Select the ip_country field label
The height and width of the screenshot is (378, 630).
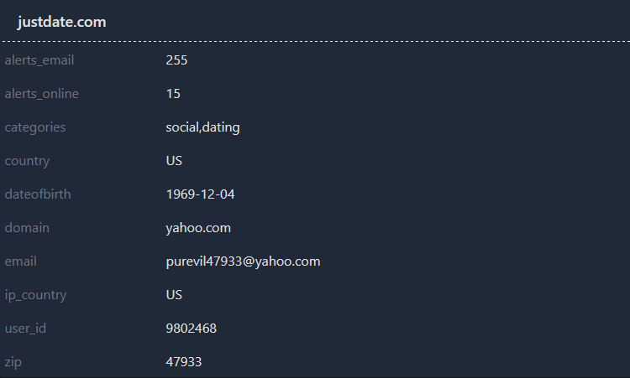[x=35, y=295]
